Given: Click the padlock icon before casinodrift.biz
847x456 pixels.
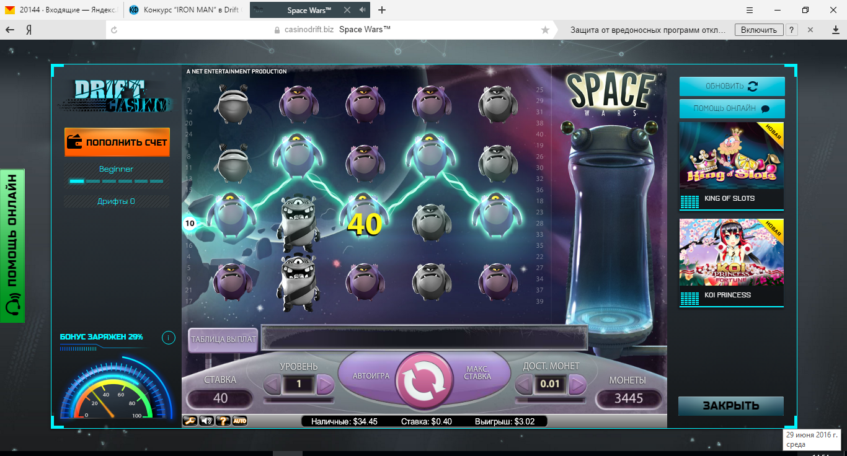Looking at the screenshot, I should 277,30.
